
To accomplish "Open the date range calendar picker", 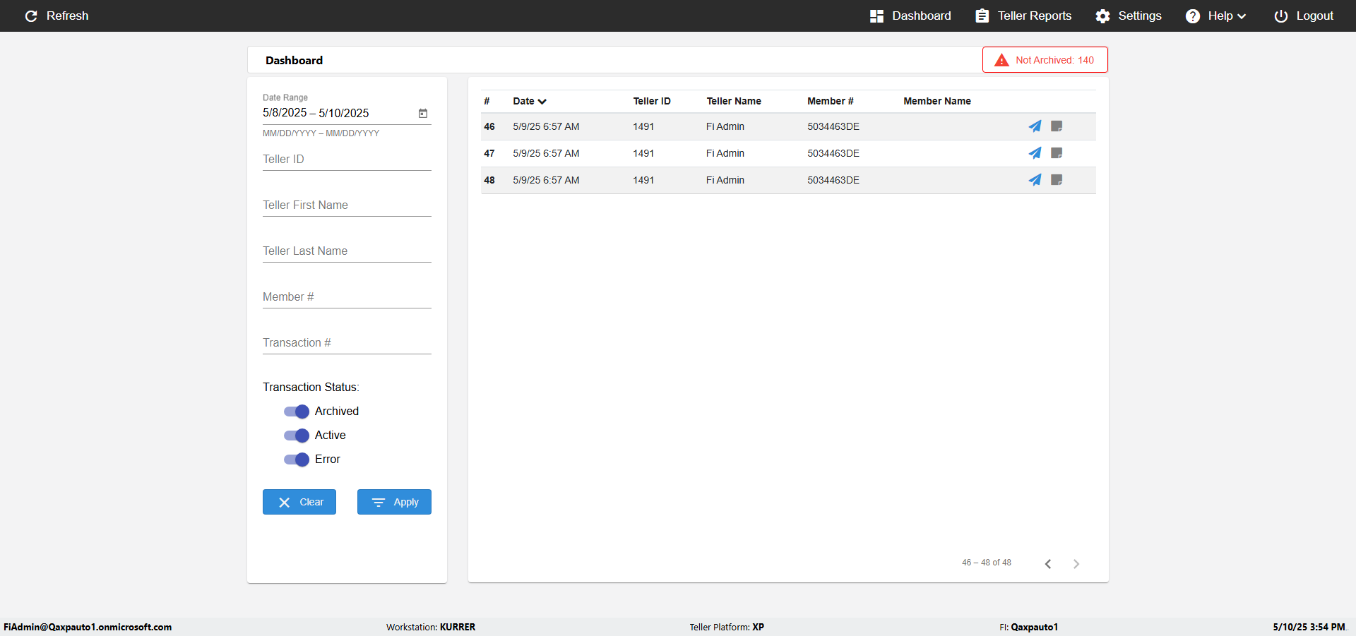I will pos(423,113).
